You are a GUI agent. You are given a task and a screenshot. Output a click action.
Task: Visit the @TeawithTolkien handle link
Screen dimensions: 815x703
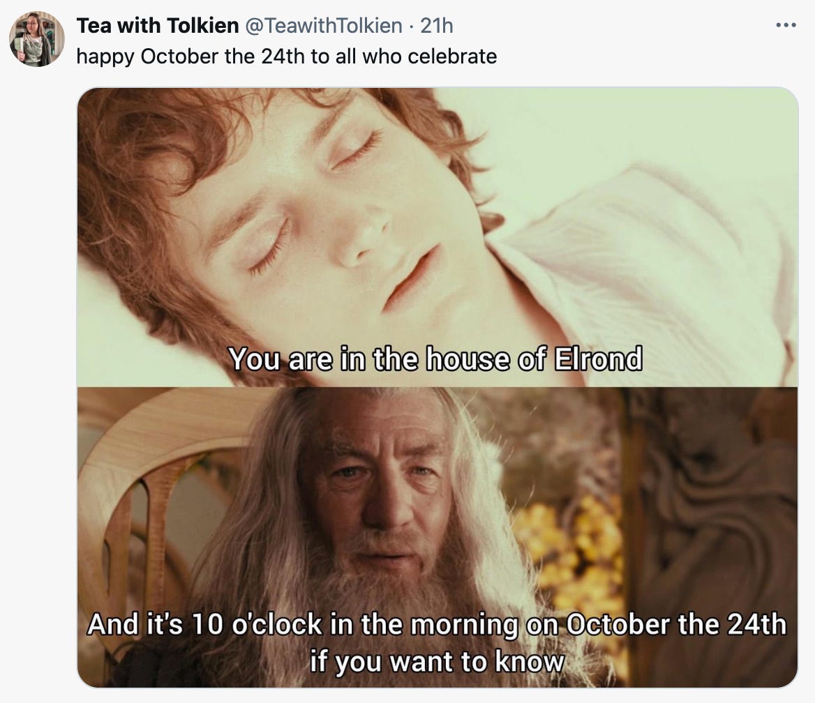coord(323,26)
